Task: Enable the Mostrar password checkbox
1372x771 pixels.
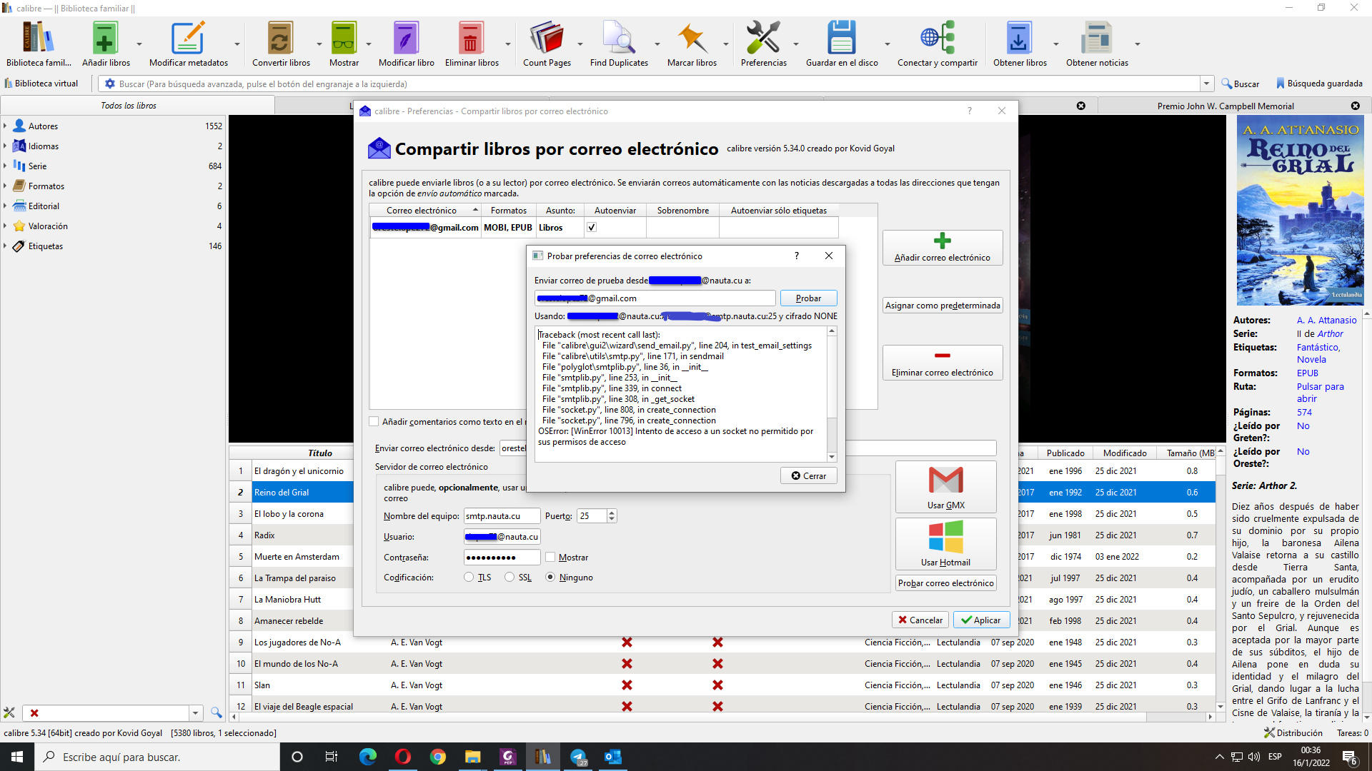Action: coord(550,558)
